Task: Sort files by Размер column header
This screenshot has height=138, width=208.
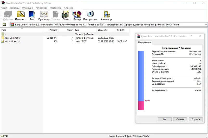Action: (x=51, y=30)
